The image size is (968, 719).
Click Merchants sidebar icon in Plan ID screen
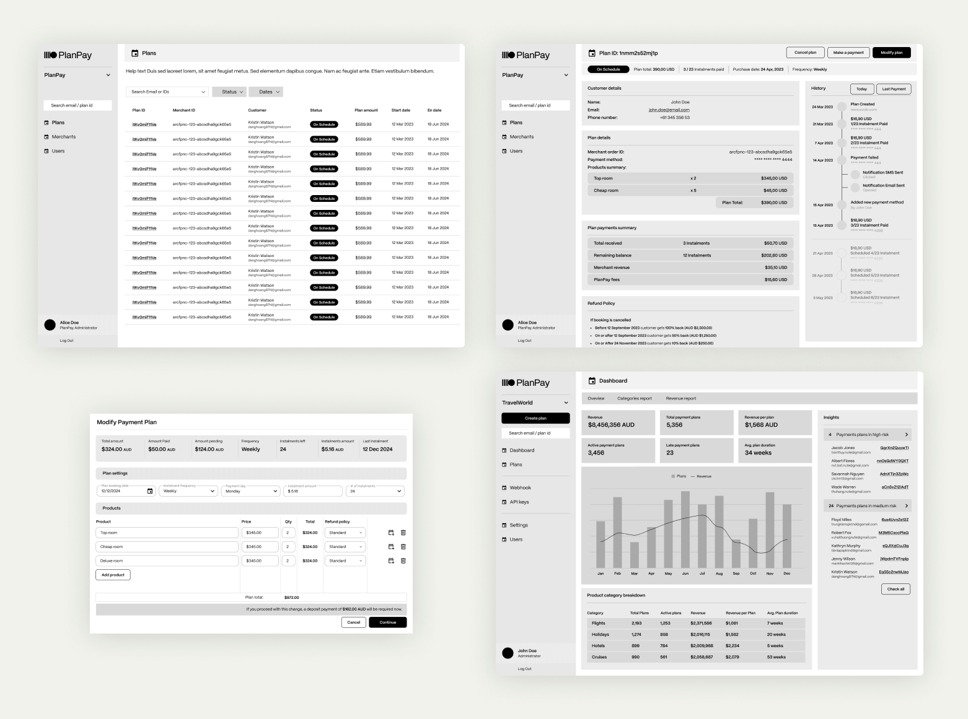point(504,137)
